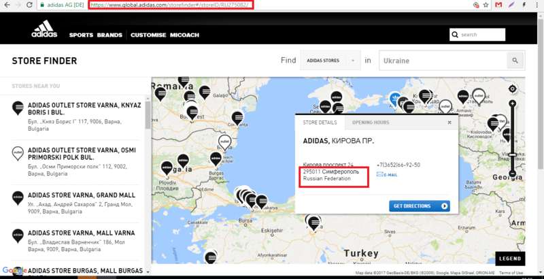Screen dimensions: 544x279
Task: Zoom in using the map plus button
Action: pos(513,103)
